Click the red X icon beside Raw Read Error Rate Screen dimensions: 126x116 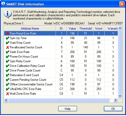[x=7, y=33]
